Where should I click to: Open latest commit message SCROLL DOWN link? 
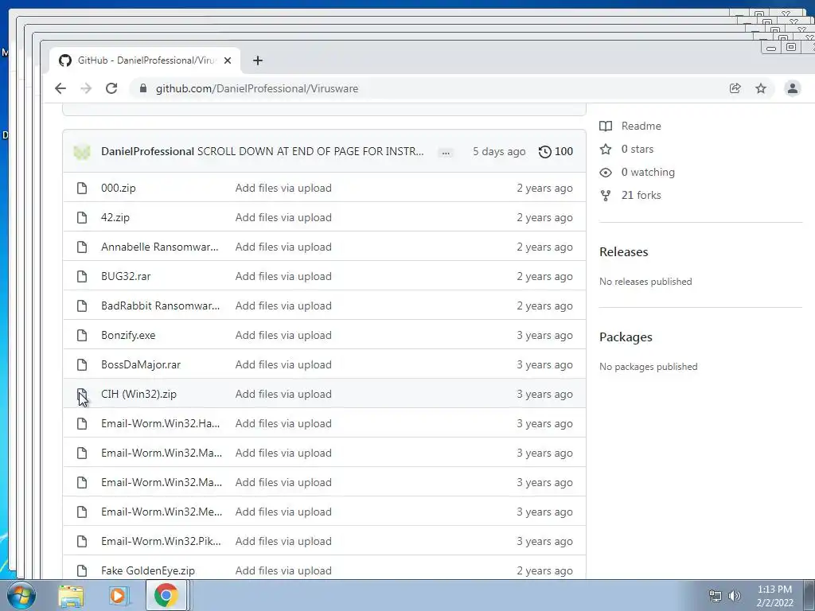click(310, 151)
